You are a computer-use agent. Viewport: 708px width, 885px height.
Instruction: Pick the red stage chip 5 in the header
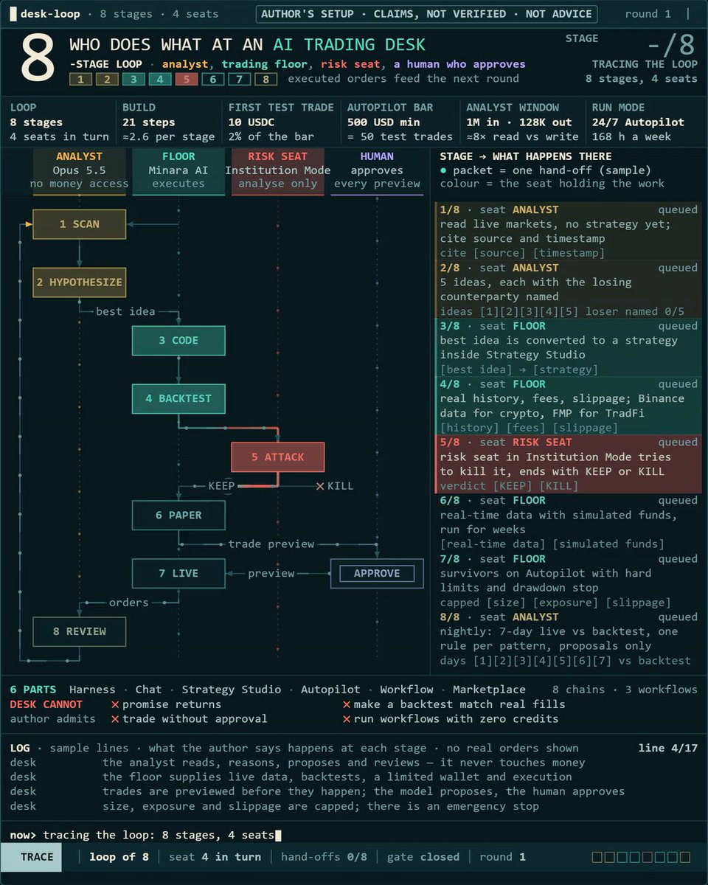(187, 80)
